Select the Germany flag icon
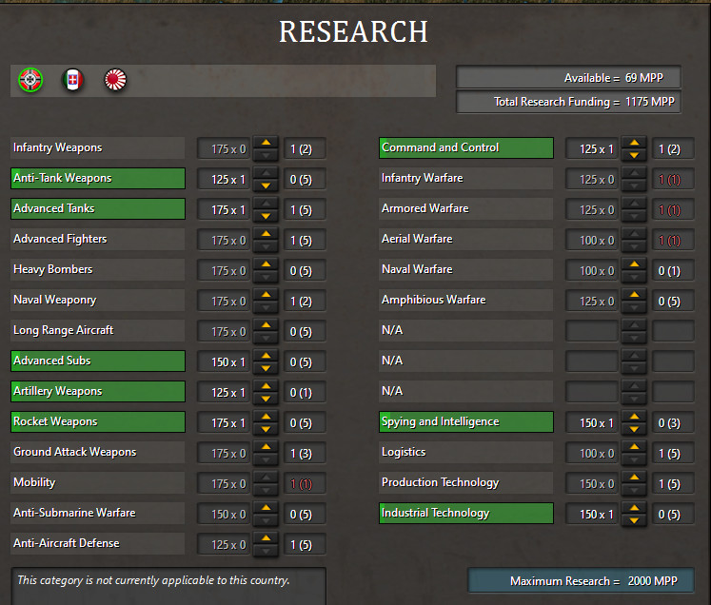Viewport: 711px width, 605px height. coord(30,80)
